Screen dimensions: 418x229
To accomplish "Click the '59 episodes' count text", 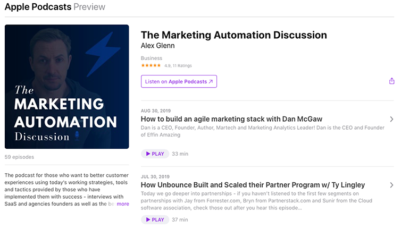I will click(x=19, y=157).
